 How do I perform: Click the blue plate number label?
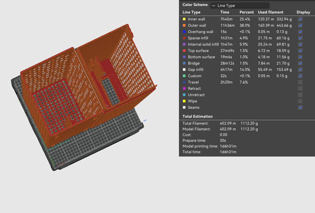pyautogui.click(x=145, y=120)
